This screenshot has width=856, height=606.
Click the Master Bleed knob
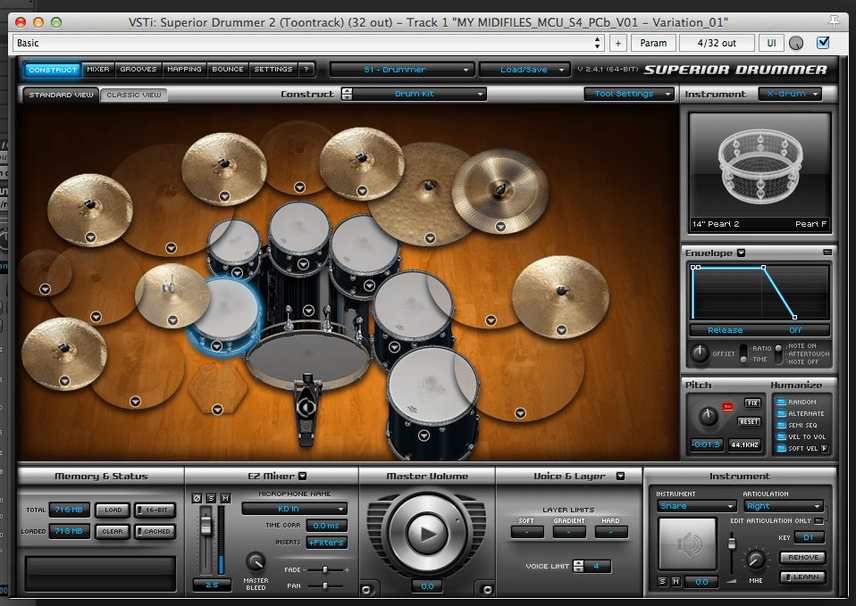tap(256, 561)
